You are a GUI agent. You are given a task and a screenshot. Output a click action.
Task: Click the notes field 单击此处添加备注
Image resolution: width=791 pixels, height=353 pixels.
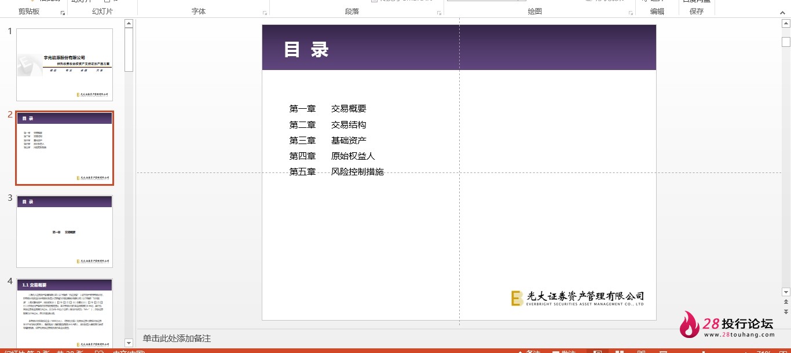pos(177,339)
